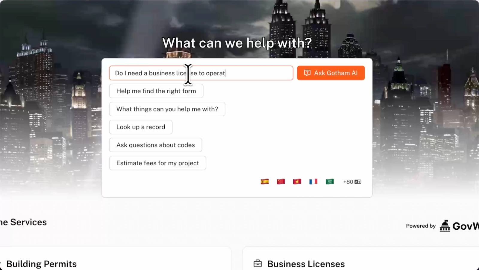
Task: Pick the Saudi Arabia flag for Arabic
Action: pyautogui.click(x=330, y=181)
